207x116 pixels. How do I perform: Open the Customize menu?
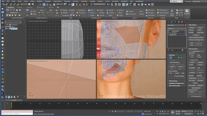pyautogui.click(x=84, y=1)
